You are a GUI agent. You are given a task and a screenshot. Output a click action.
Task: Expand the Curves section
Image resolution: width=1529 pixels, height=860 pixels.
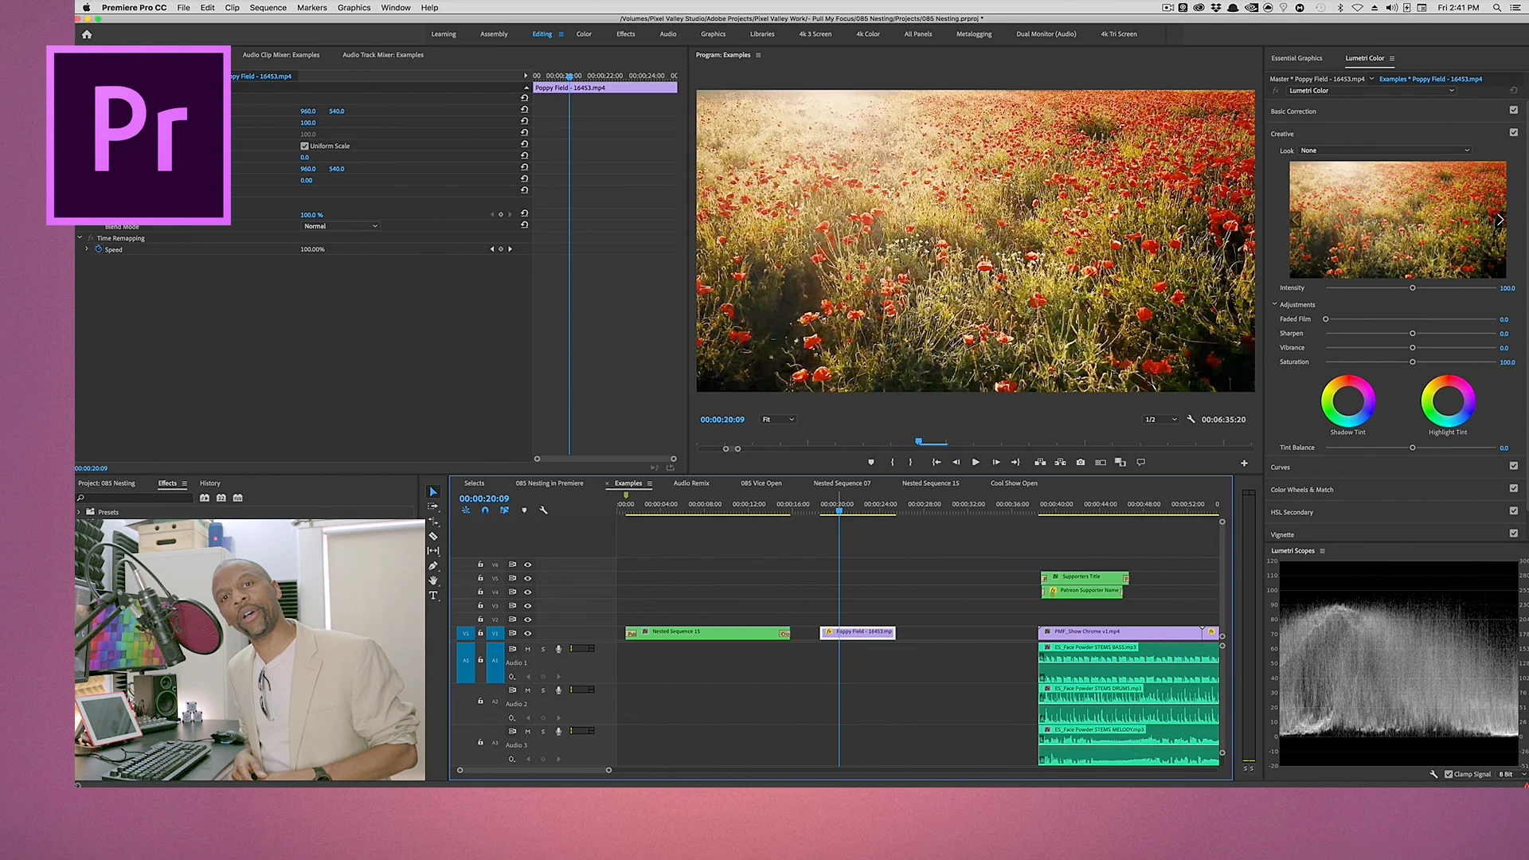pos(1281,467)
